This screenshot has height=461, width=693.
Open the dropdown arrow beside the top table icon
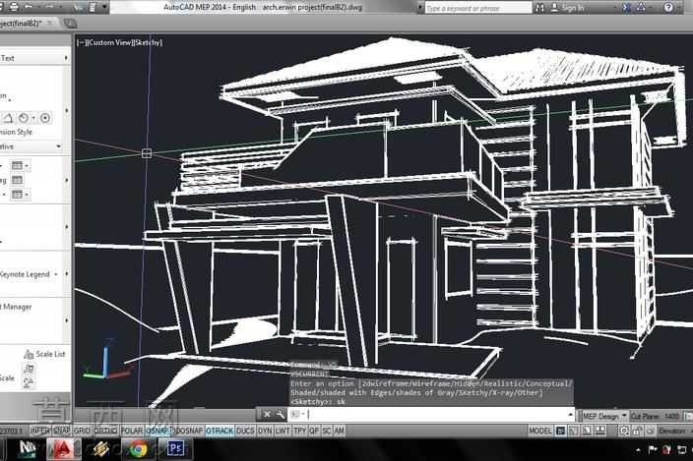pyautogui.click(x=27, y=166)
